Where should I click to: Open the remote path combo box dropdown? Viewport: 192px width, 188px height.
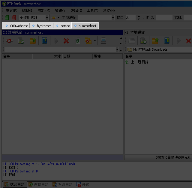point(117,49)
